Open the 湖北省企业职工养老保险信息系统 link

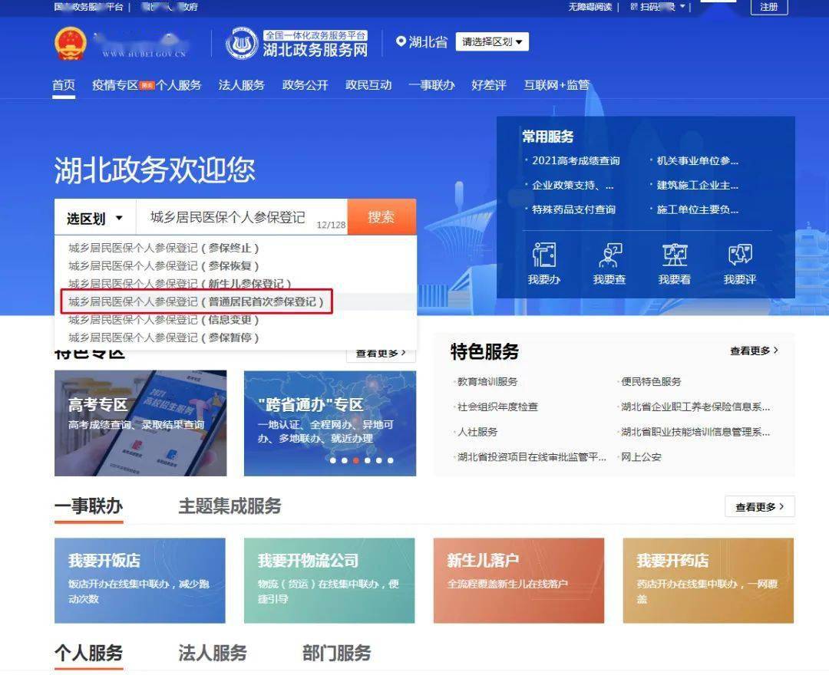(695, 407)
